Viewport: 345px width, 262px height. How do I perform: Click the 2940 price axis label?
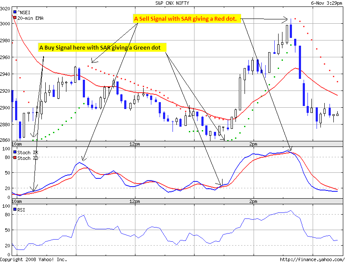point(5,74)
